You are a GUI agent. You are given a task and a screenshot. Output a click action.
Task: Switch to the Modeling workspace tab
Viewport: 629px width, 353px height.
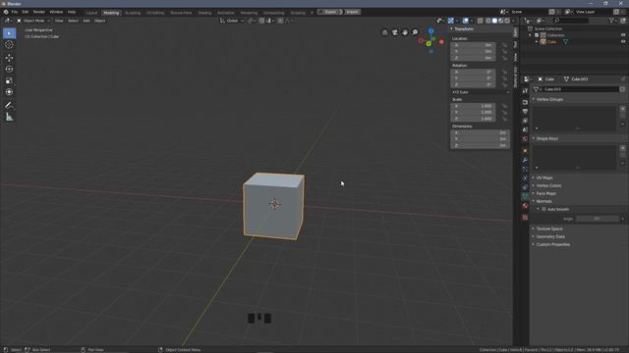pyautogui.click(x=111, y=13)
